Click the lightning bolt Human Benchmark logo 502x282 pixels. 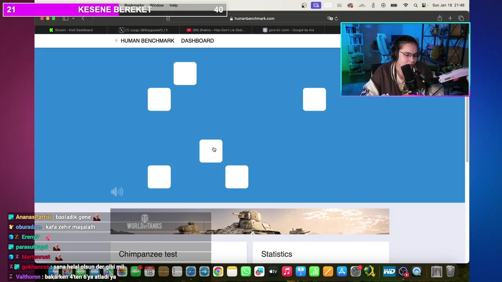pos(116,41)
